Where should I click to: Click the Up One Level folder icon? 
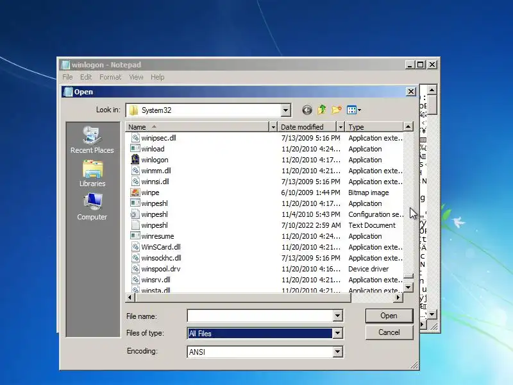(322, 110)
